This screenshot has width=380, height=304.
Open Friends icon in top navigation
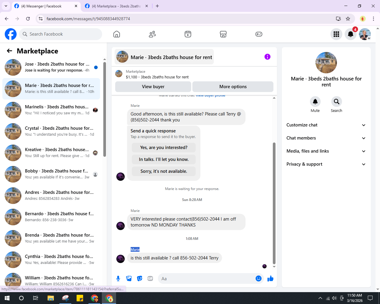tap(152, 34)
